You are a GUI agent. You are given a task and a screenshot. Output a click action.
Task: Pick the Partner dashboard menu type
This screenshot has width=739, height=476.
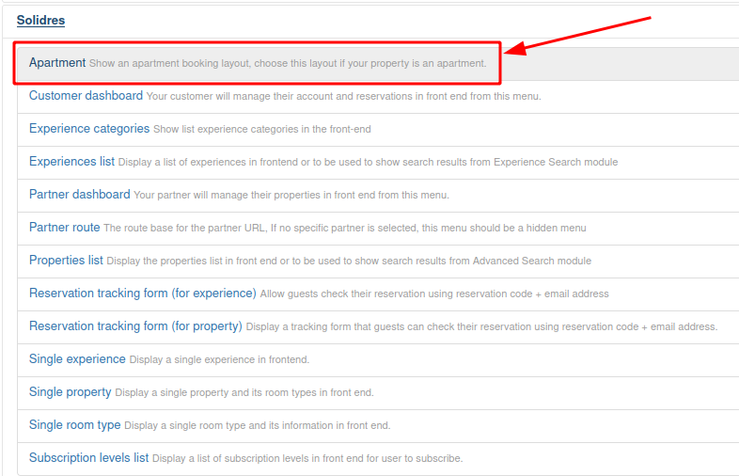click(79, 195)
